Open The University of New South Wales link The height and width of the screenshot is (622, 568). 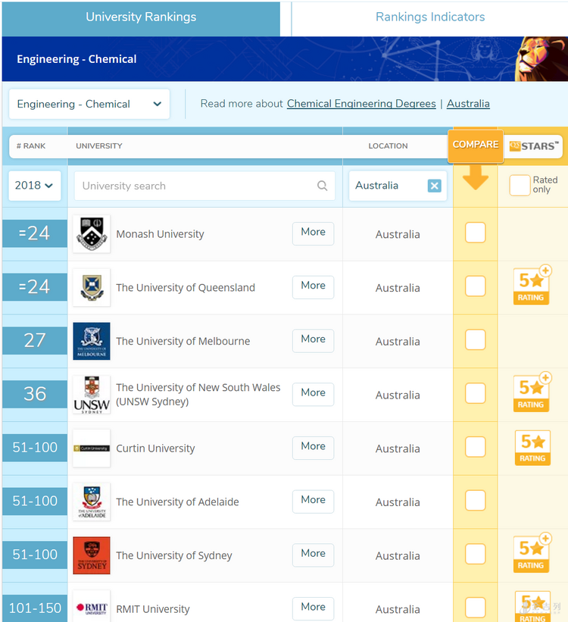coord(198,394)
